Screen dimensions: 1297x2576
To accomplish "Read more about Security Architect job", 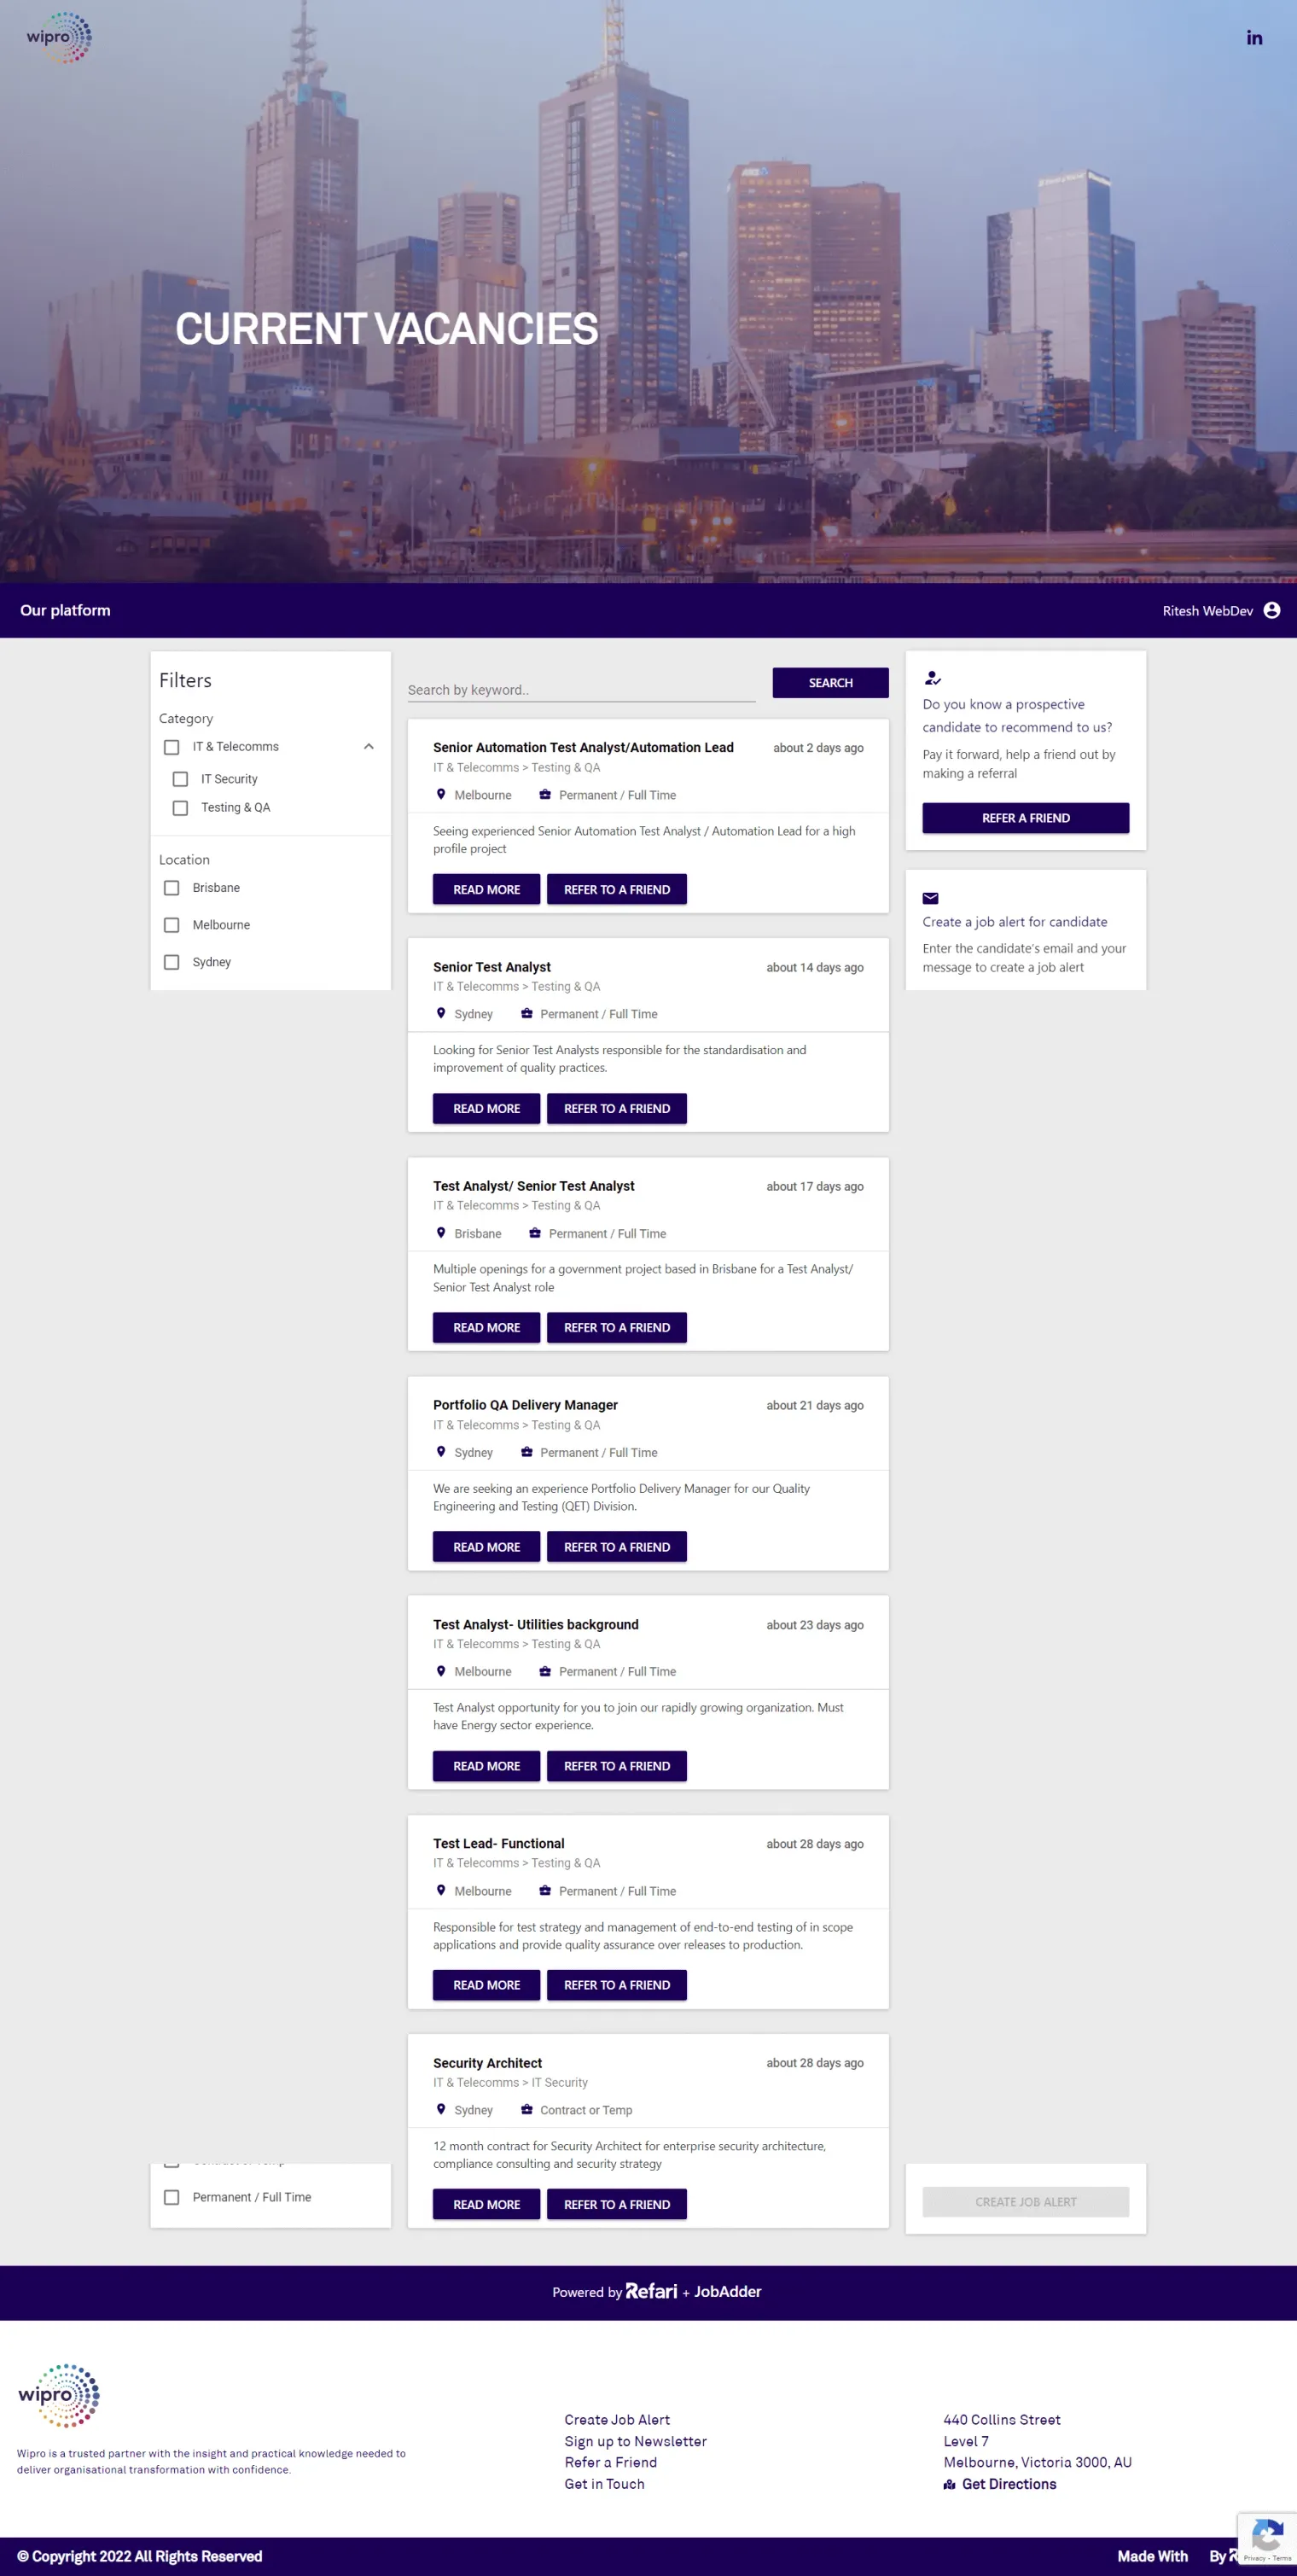I will point(486,2204).
